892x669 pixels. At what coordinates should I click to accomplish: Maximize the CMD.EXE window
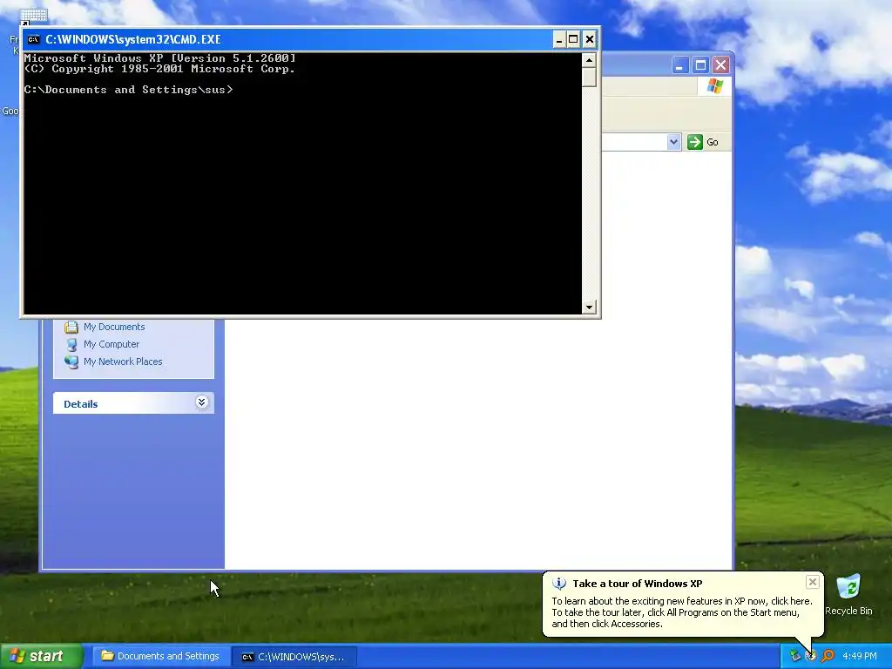pos(573,39)
